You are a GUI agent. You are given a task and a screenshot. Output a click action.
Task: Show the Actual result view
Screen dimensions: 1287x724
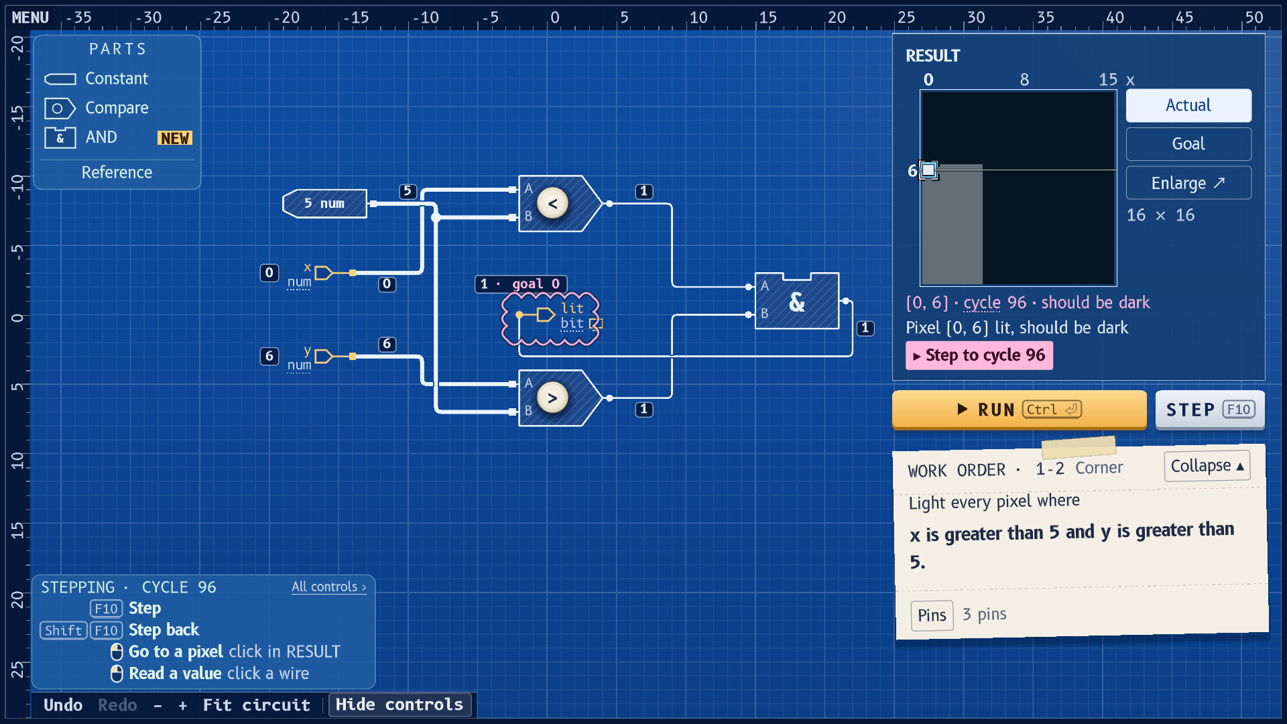click(1188, 105)
